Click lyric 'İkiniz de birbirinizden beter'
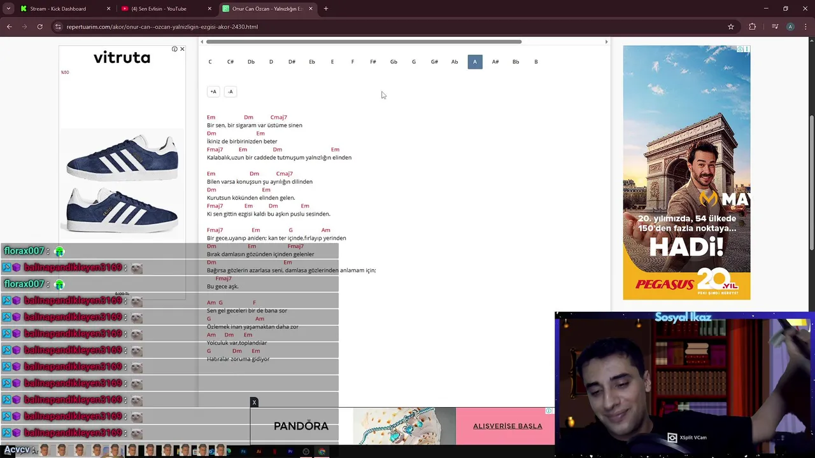The width and height of the screenshot is (815, 458). click(242, 141)
